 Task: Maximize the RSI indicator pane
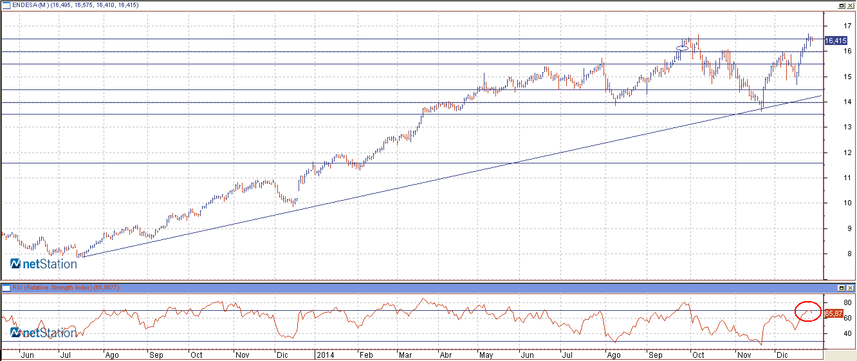coord(842,288)
